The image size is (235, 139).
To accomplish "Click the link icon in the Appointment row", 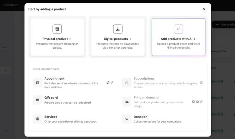I will tap(112, 83).
